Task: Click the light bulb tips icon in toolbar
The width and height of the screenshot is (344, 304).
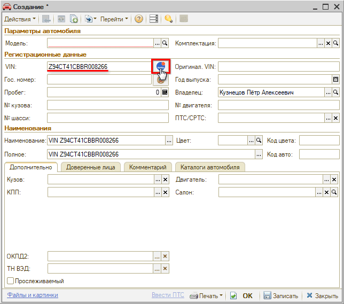Action: [x=169, y=19]
